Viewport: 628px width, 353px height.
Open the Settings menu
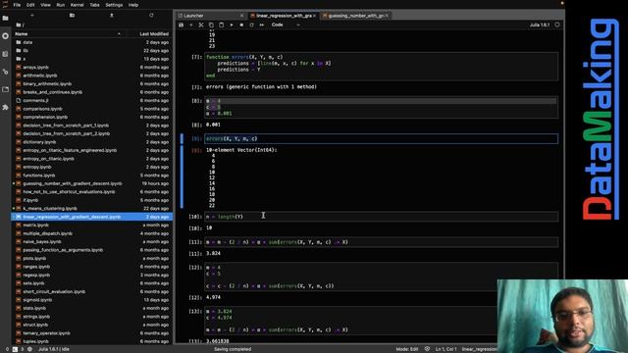114,5
